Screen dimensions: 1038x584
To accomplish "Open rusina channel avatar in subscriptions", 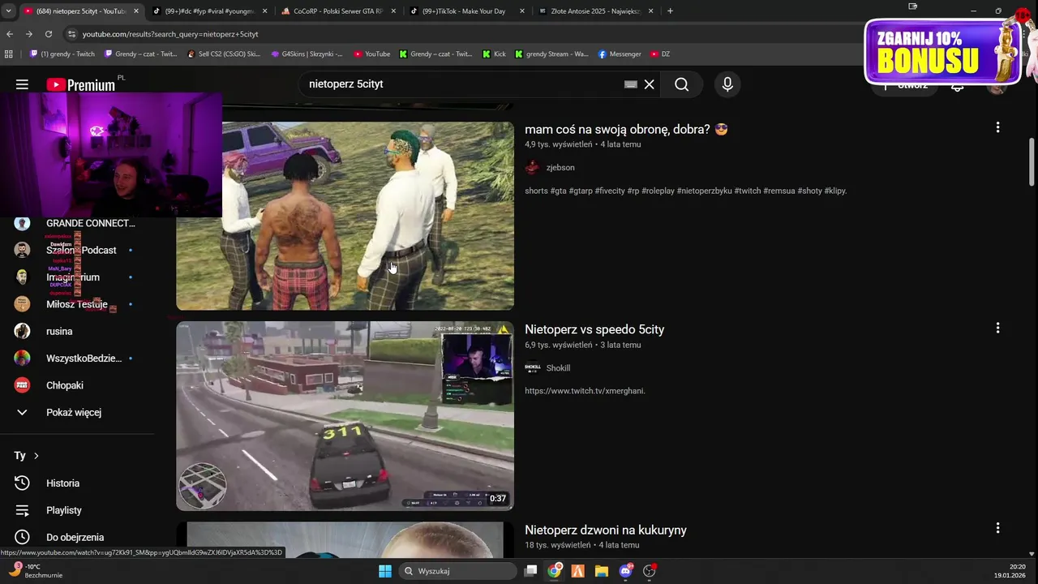I will click(x=22, y=331).
